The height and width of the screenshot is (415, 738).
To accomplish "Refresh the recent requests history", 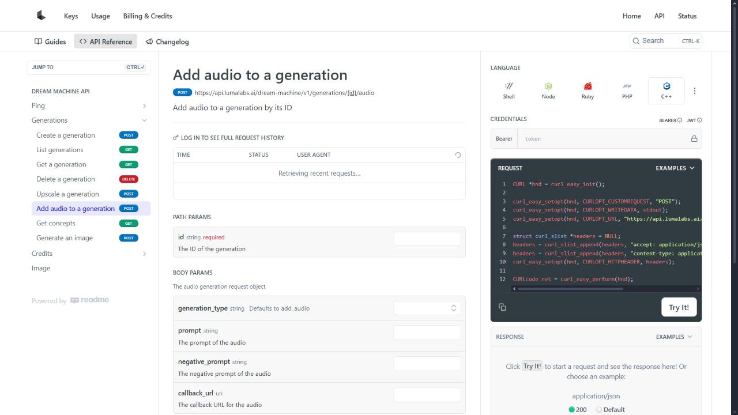I will (458, 155).
